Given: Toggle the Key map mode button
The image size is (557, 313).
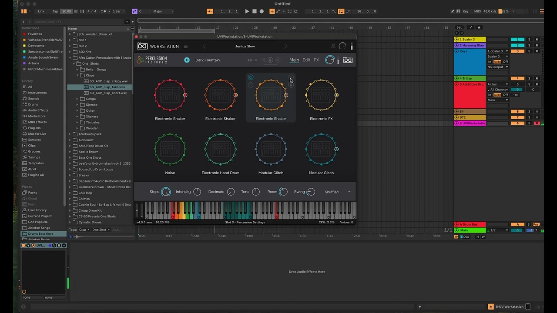Looking at the screenshot, I should (x=466, y=11).
